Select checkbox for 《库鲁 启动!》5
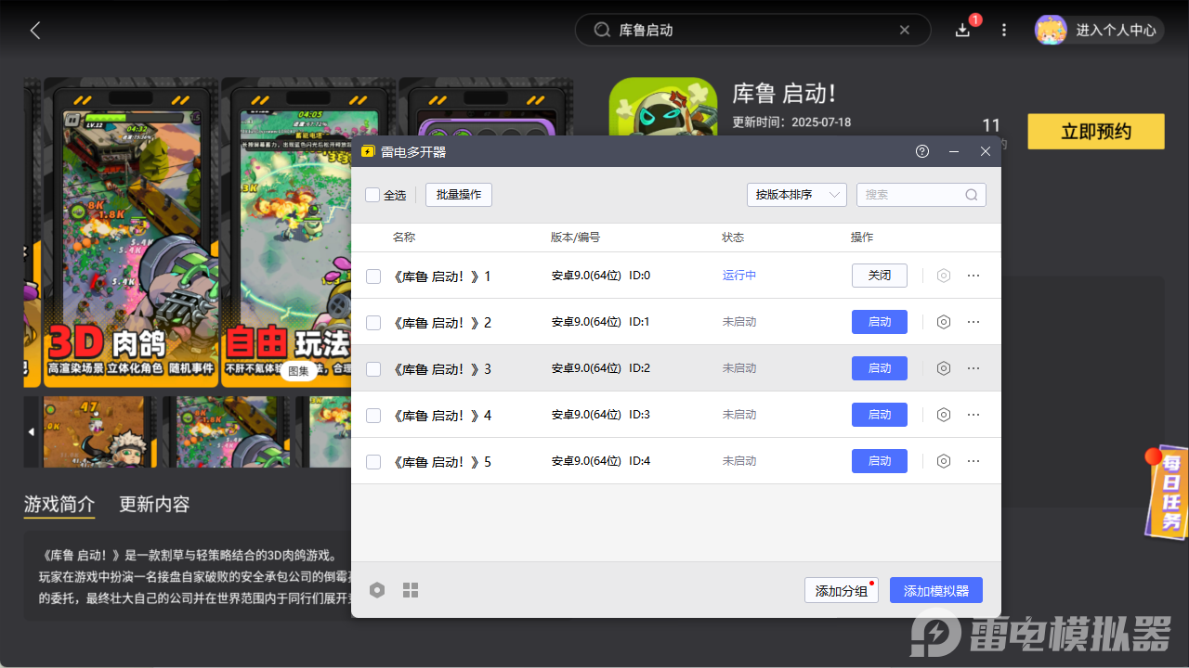The width and height of the screenshot is (1189, 668). (373, 461)
